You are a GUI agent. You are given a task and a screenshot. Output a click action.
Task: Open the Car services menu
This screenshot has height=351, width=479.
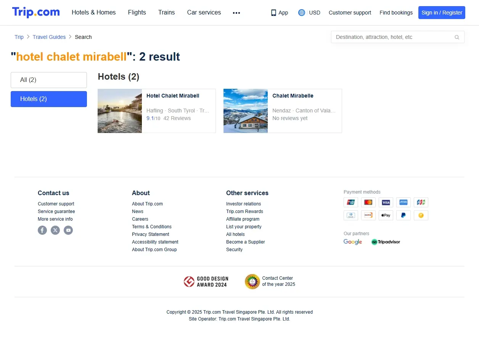click(x=204, y=13)
